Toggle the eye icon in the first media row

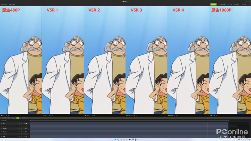coord(19,123)
